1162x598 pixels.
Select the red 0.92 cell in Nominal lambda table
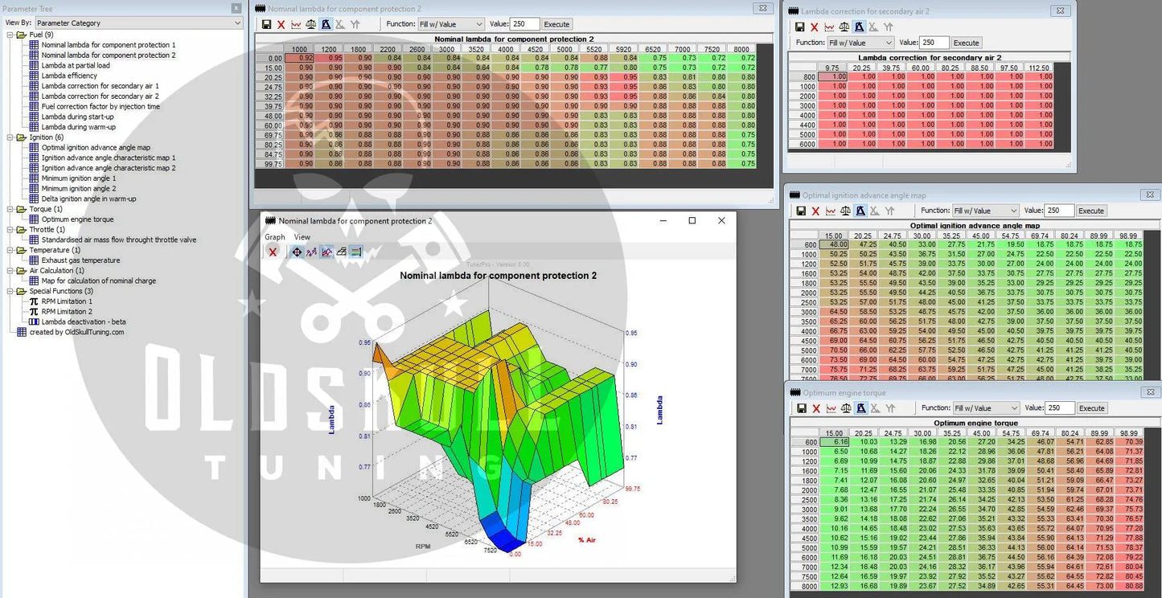tap(301, 58)
